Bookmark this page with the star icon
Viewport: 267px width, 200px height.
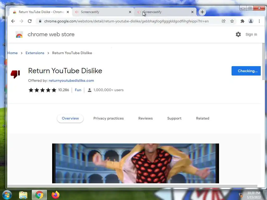(x=232, y=21)
